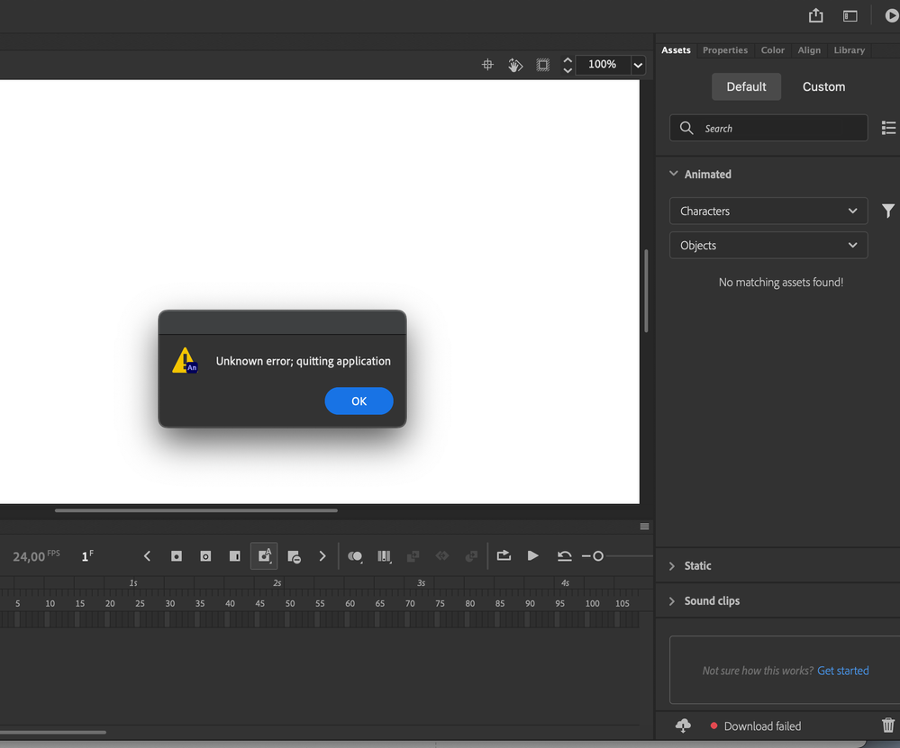Viewport: 900px width, 748px height.
Task: Switch to the Properties tab
Action: [724, 50]
